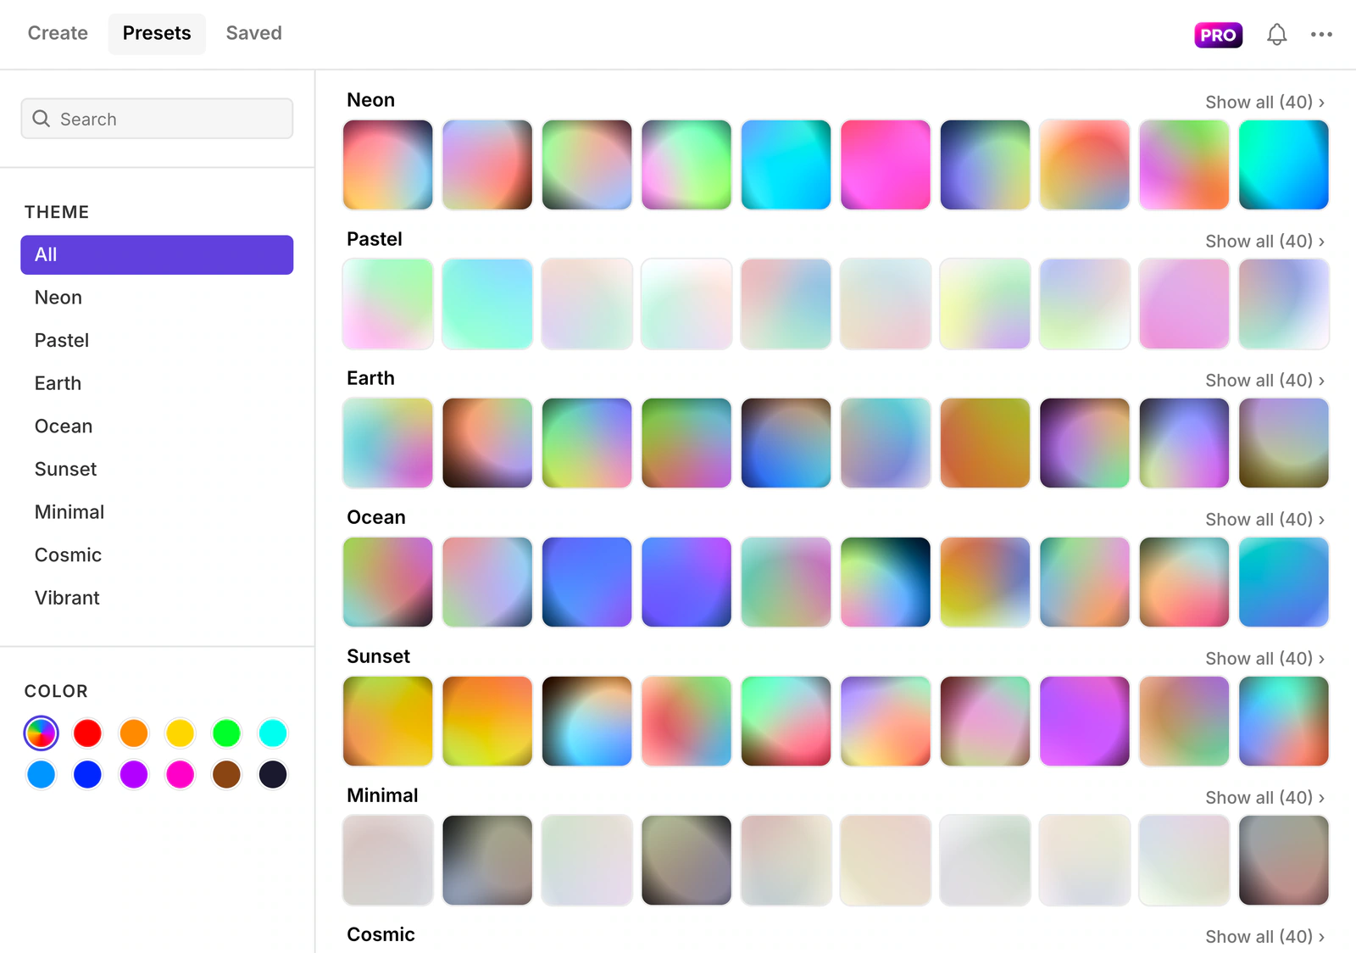This screenshot has width=1356, height=953.
Task: Focus the Search input field
Action: pyautogui.click(x=157, y=119)
